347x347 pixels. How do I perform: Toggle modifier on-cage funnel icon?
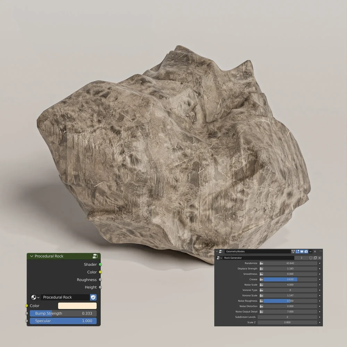[x=293, y=251]
